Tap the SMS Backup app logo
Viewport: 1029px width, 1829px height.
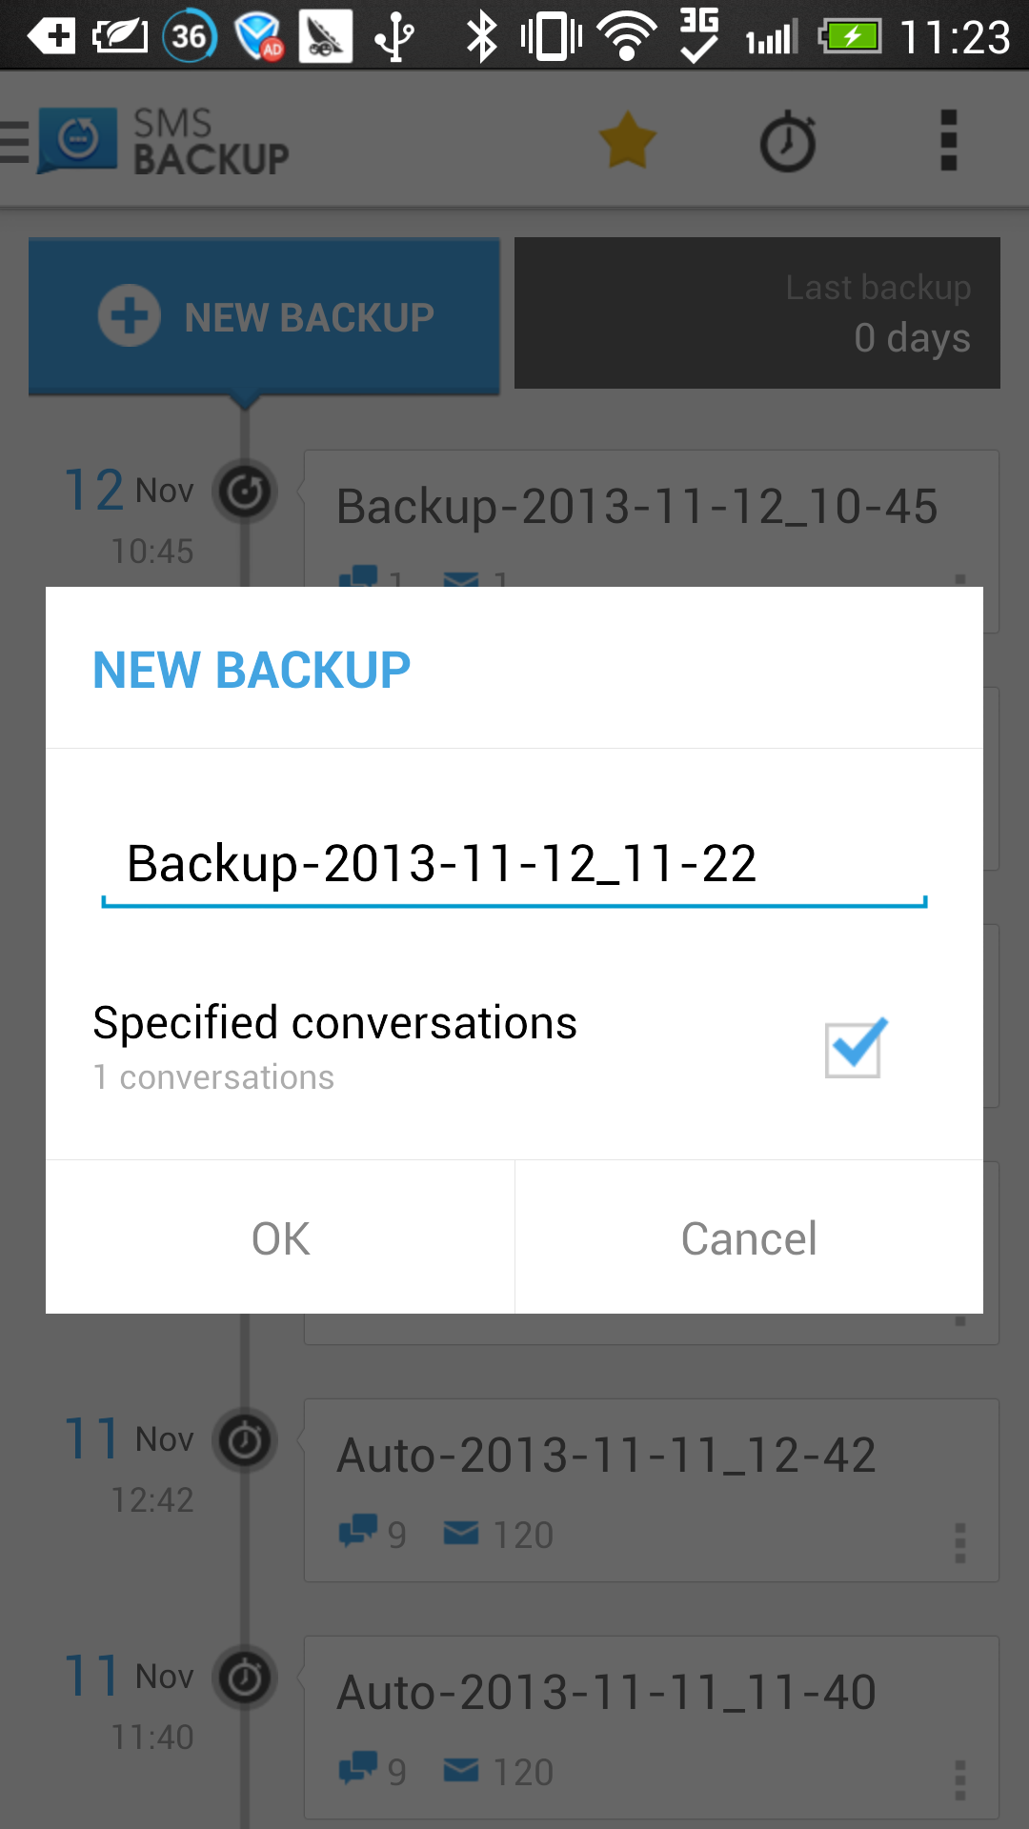(x=78, y=141)
